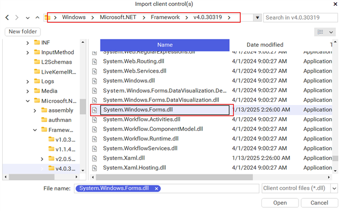This screenshot has width=340, height=211.
Task: Click the Microsoft.NET breadcrumb segment
Action: pos(118,17)
